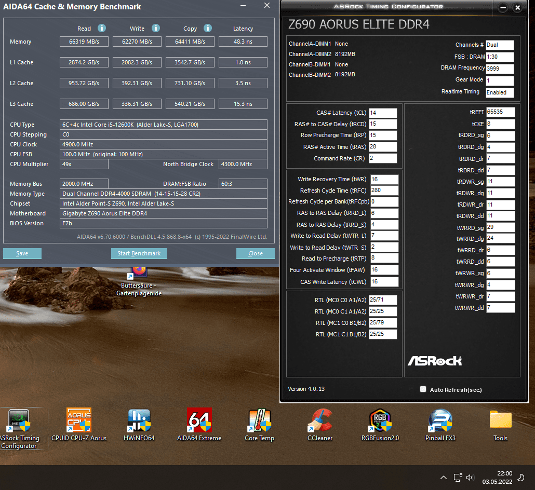Screen dimensions: 535x490
Task: Click RTL (MC0 C0 A1/A2) field 25/71
Action: [x=383, y=300]
